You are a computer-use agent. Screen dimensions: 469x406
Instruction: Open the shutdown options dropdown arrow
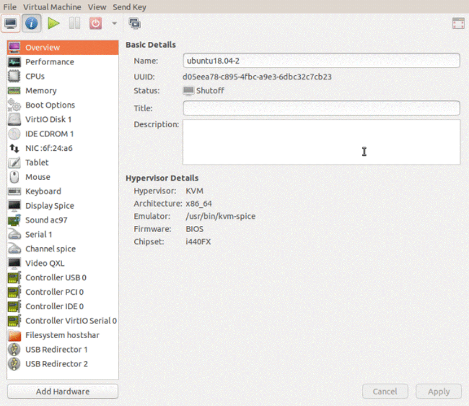coord(114,23)
